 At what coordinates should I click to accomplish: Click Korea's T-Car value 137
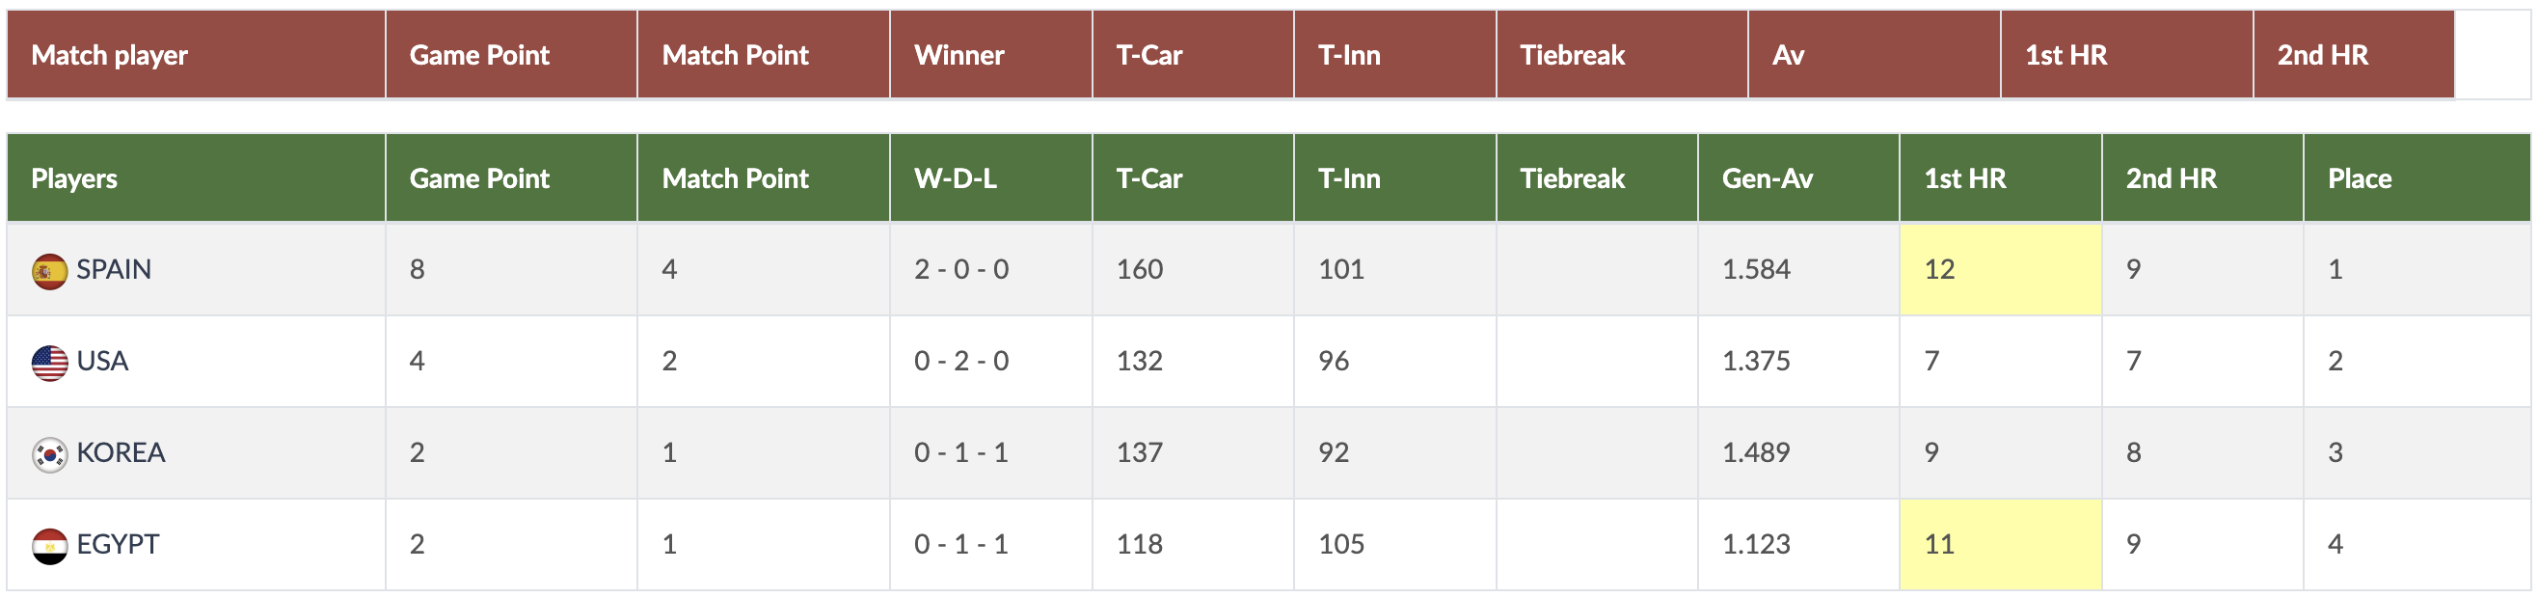pos(1139,452)
